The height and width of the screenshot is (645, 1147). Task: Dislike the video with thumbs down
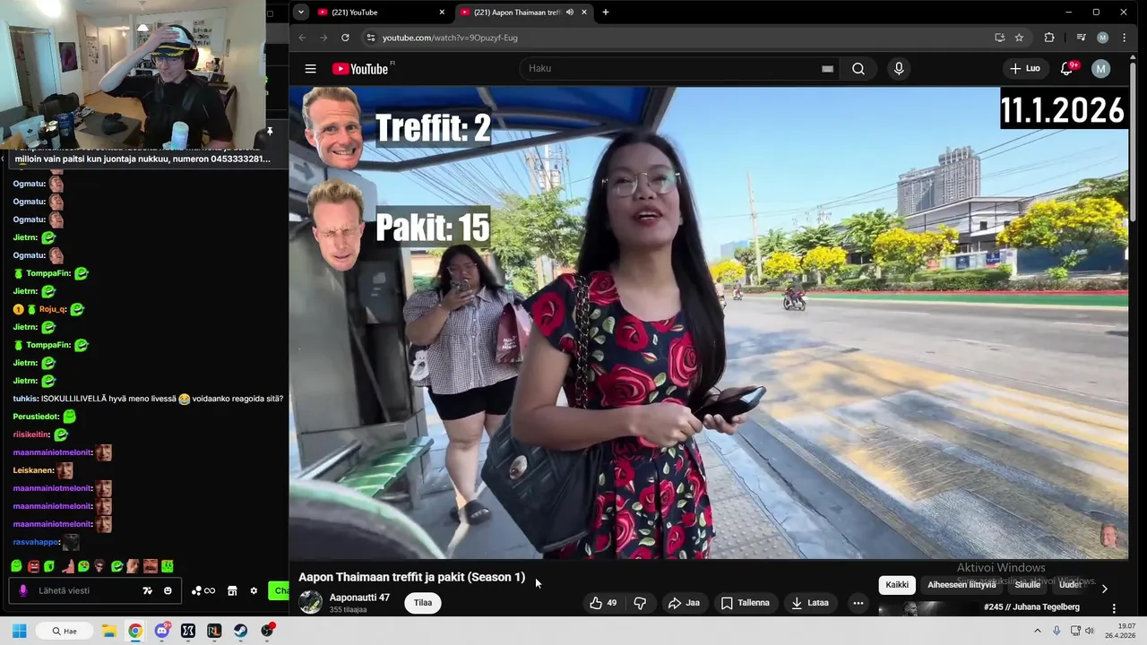[640, 603]
